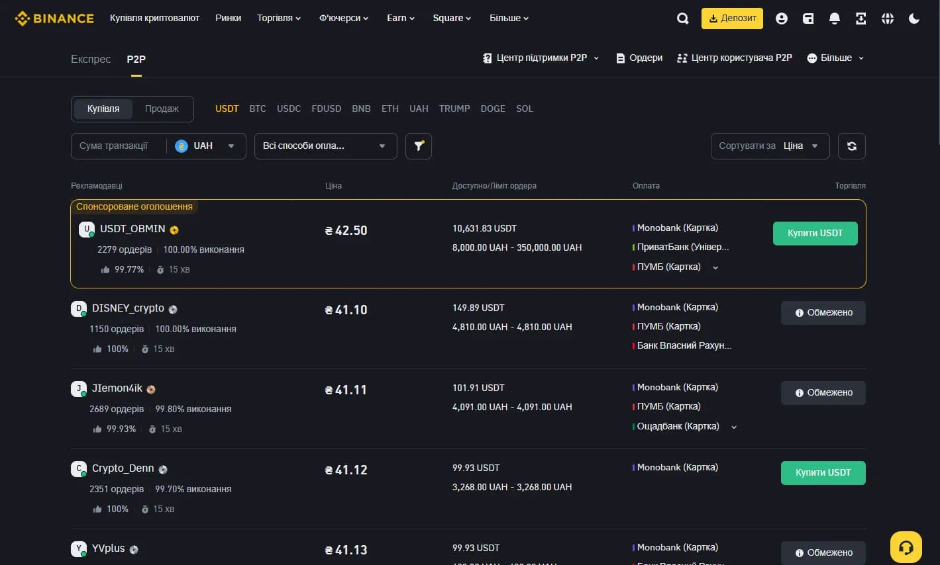Select the FDUSD crypto tab

tap(327, 109)
